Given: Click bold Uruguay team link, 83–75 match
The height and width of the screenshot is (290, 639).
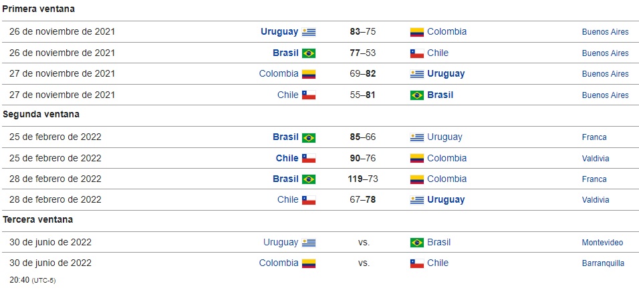Looking at the screenshot, I should pyautogui.click(x=279, y=32).
